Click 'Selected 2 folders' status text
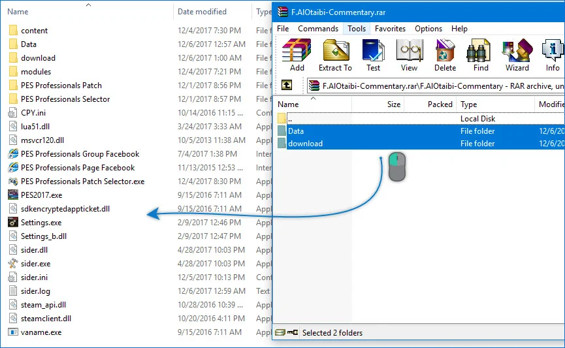This screenshot has height=348, width=565. pyautogui.click(x=332, y=332)
